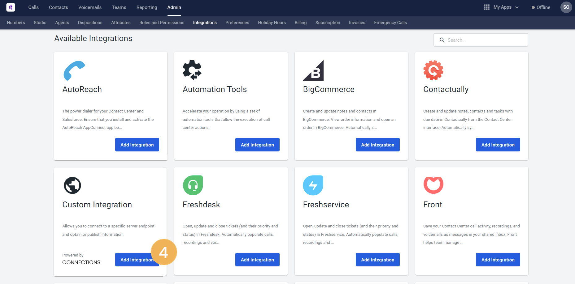Open the Offline status selector

541,7
